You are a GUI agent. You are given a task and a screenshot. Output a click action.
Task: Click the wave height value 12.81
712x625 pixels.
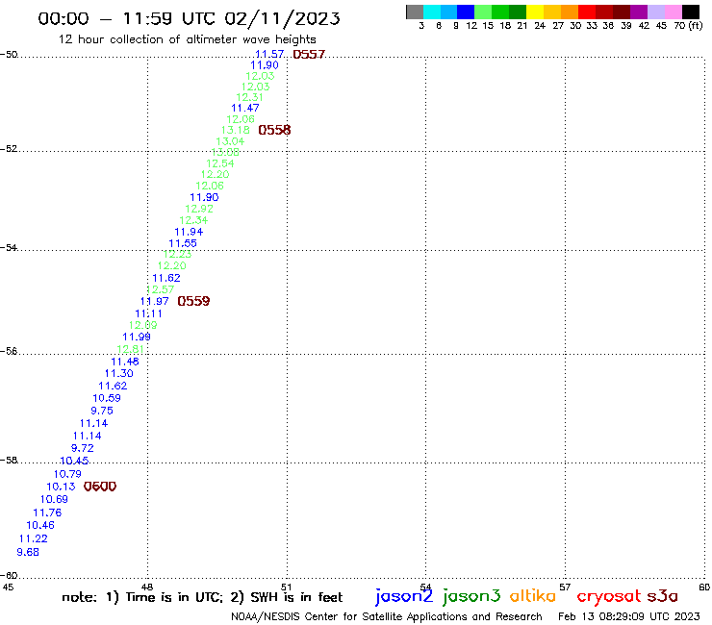coord(130,349)
